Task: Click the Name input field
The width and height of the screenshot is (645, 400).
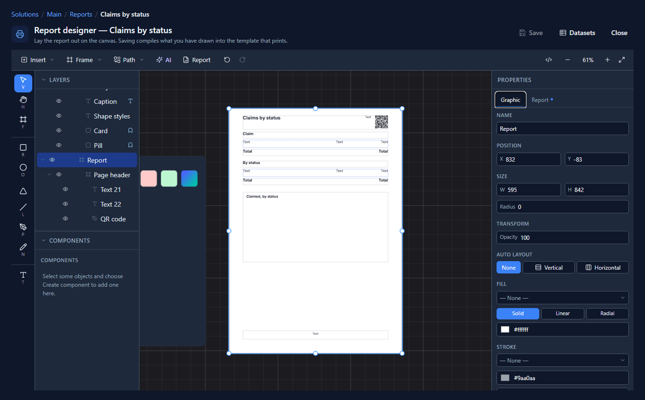Action: (x=562, y=128)
